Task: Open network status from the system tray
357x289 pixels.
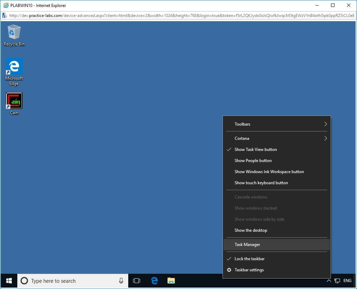Action: coord(337,281)
